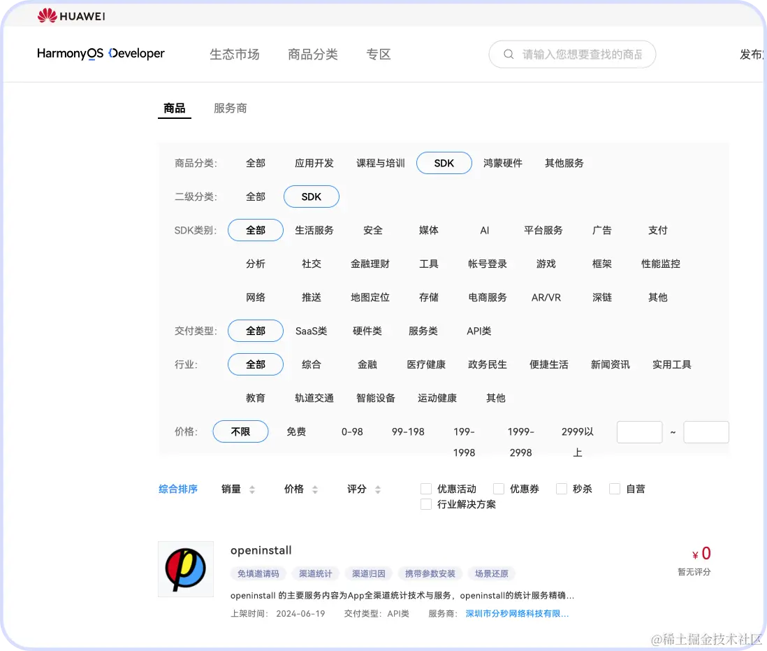The width and height of the screenshot is (767, 651).
Task: Switch to the 商品 tab
Action: 175,108
